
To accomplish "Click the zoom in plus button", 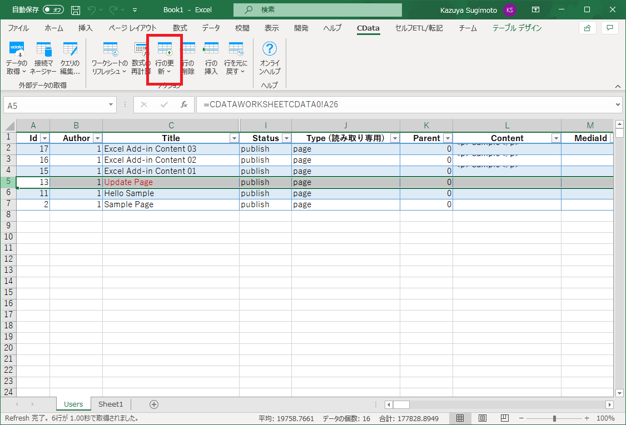I will 587,418.
